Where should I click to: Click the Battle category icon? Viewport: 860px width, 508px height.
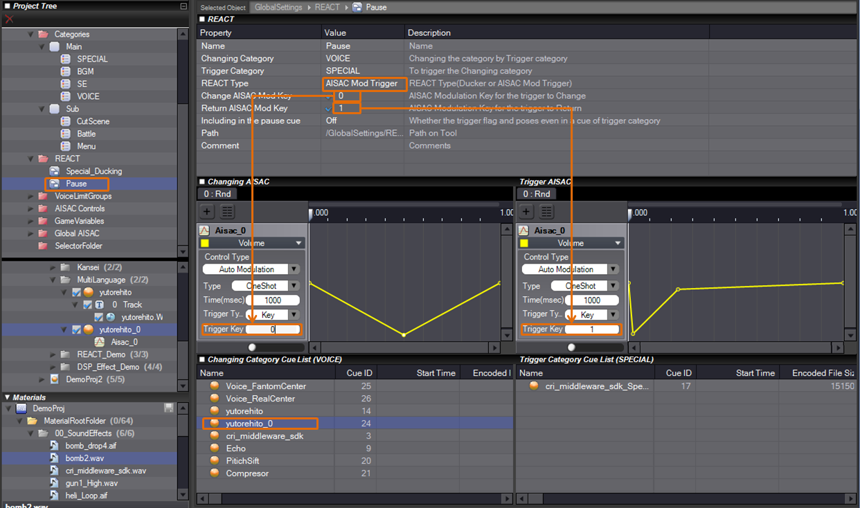pyautogui.click(x=66, y=134)
